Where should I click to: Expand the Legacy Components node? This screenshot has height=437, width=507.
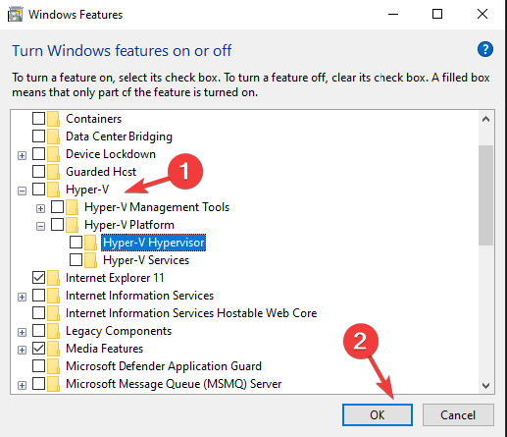(22, 332)
